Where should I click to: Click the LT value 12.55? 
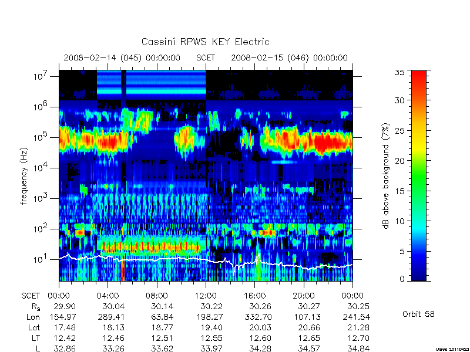[x=211, y=338]
